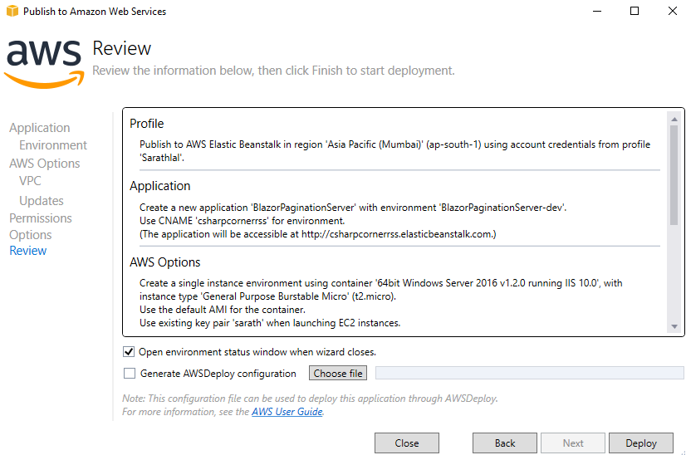The image size is (686, 455).
Task: Click the text Use the default AMI for the container
Action: pyautogui.click(x=223, y=310)
